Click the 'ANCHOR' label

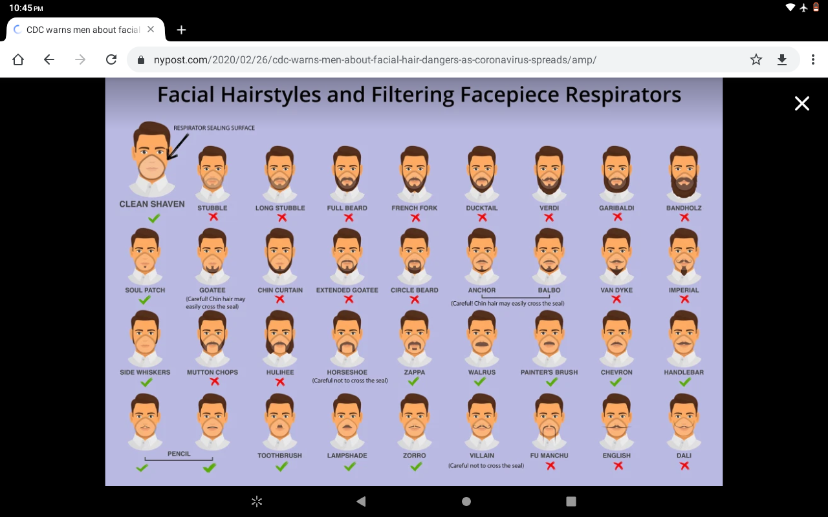482,290
